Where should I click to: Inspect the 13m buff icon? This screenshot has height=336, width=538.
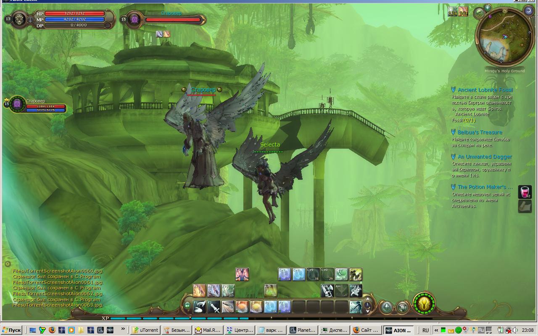pos(452,11)
